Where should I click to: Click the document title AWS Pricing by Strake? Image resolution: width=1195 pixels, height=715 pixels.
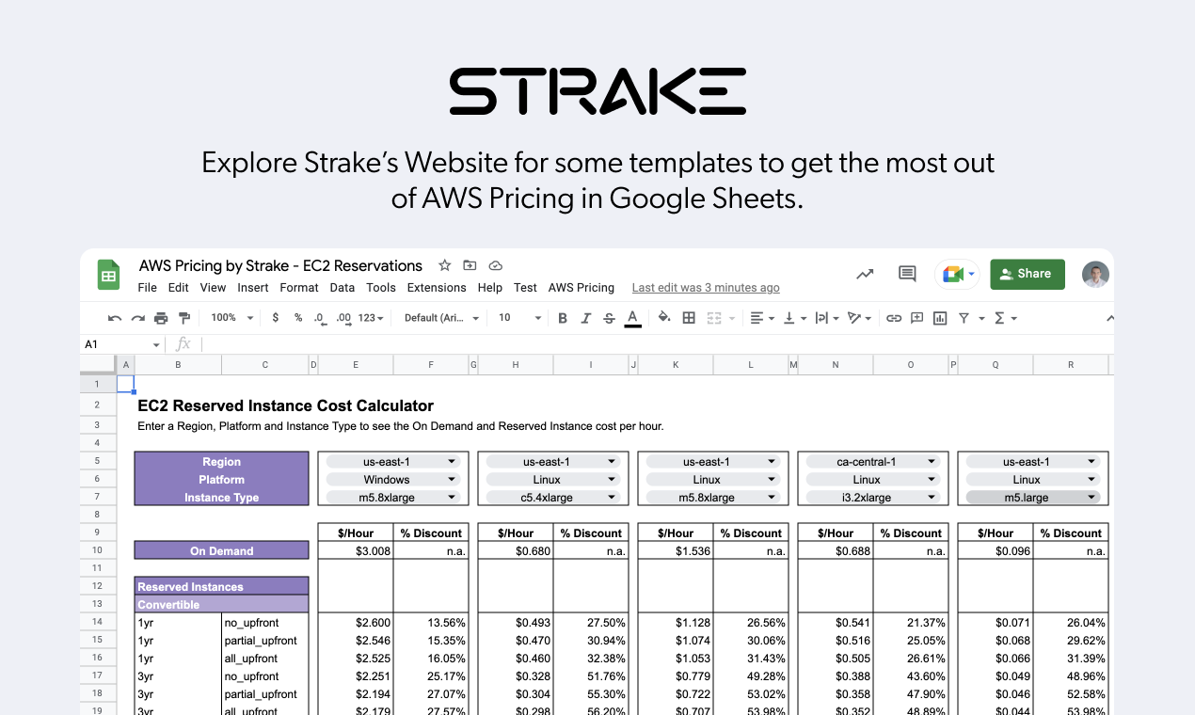point(280,265)
